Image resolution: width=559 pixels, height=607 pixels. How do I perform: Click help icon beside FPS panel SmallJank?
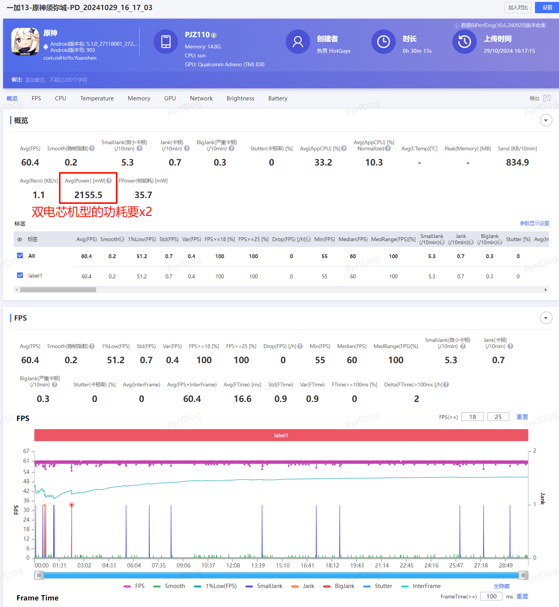point(463,347)
